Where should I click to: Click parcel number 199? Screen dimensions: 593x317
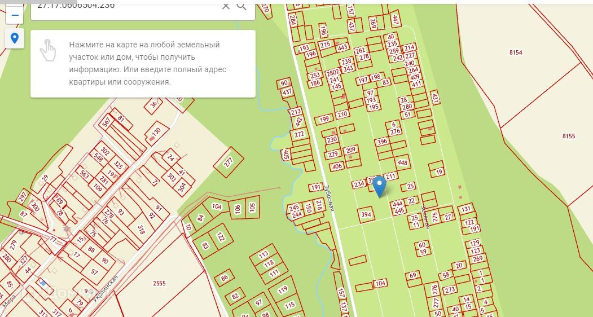324,120
